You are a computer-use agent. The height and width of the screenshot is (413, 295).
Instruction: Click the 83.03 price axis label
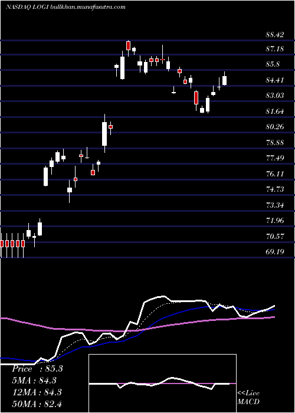click(x=275, y=96)
